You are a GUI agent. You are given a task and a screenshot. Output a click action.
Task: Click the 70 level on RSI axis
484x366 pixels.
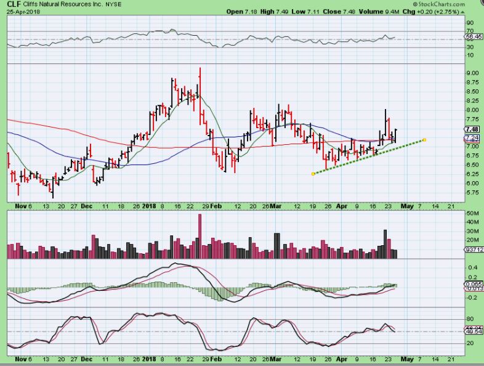click(470, 31)
